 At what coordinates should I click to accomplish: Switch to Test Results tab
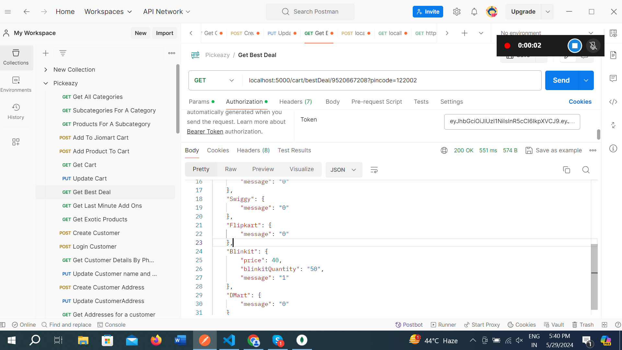pyautogui.click(x=294, y=150)
